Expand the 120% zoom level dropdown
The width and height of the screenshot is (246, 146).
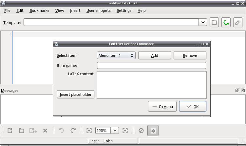[115, 131]
